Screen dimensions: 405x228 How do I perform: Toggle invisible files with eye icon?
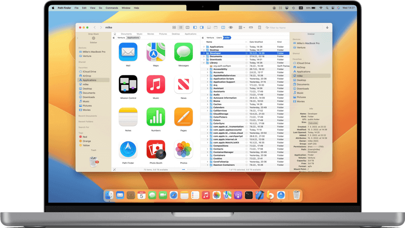pos(231,27)
